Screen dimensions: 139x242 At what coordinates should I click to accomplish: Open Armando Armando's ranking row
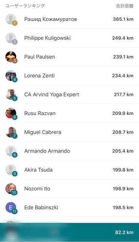point(69,151)
